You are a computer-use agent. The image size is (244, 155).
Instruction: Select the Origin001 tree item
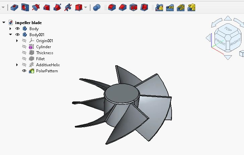pyautogui.click(x=45, y=41)
